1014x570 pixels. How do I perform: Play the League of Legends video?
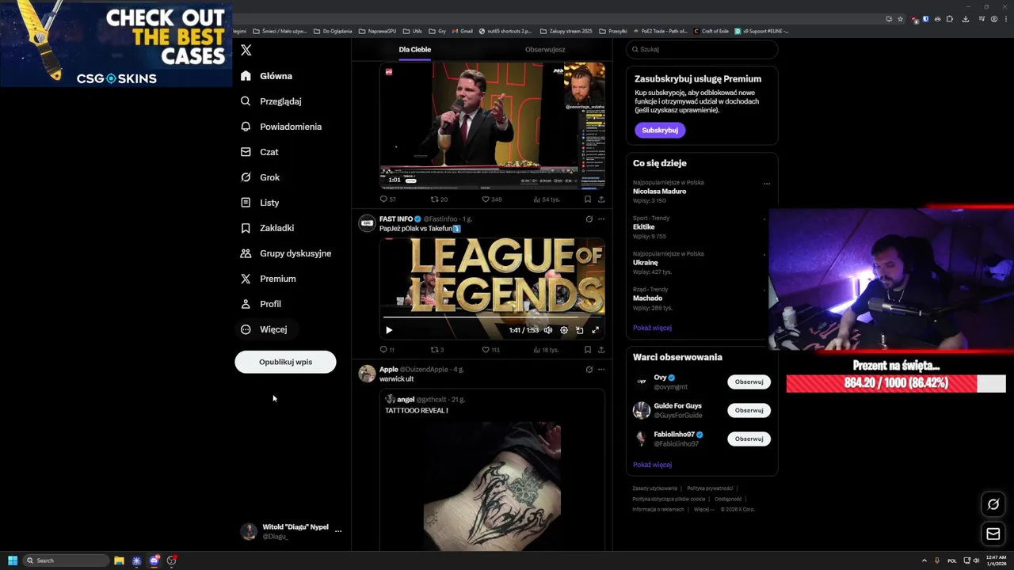[389, 330]
